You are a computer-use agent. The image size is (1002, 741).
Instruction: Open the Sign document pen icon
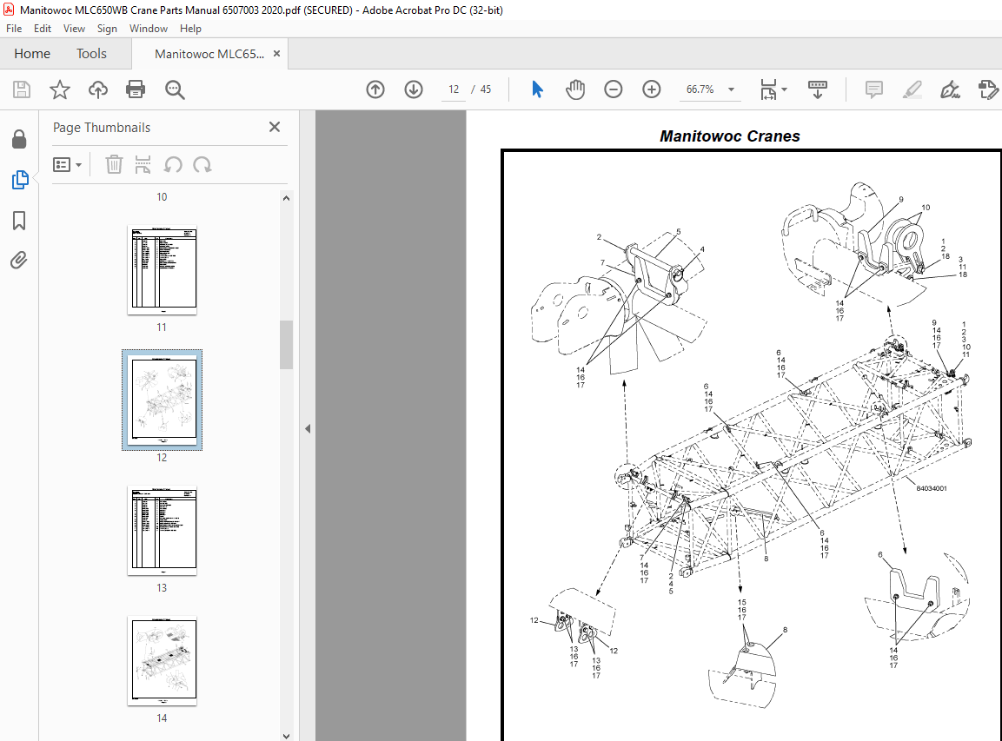click(x=950, y=89)
